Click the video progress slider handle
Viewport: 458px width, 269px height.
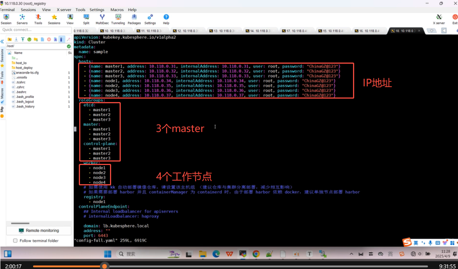coord(104,266)
